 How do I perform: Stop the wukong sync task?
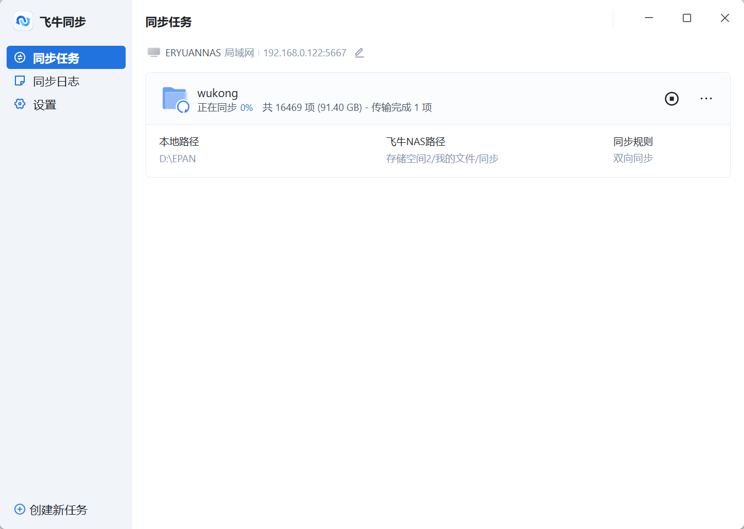(x=671, y=99)
